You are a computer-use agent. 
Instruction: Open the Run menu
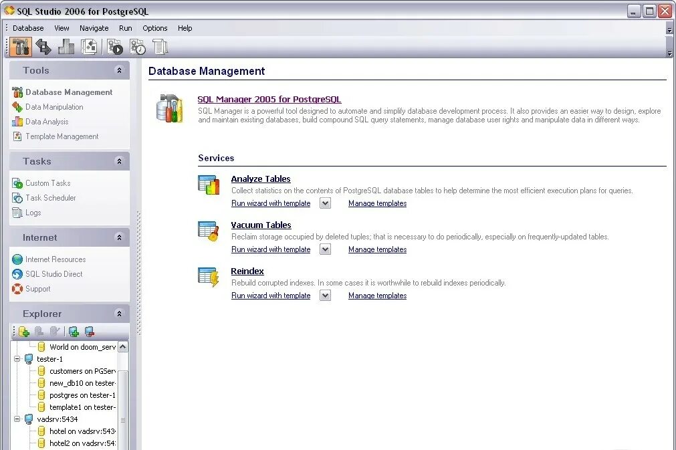126,28
